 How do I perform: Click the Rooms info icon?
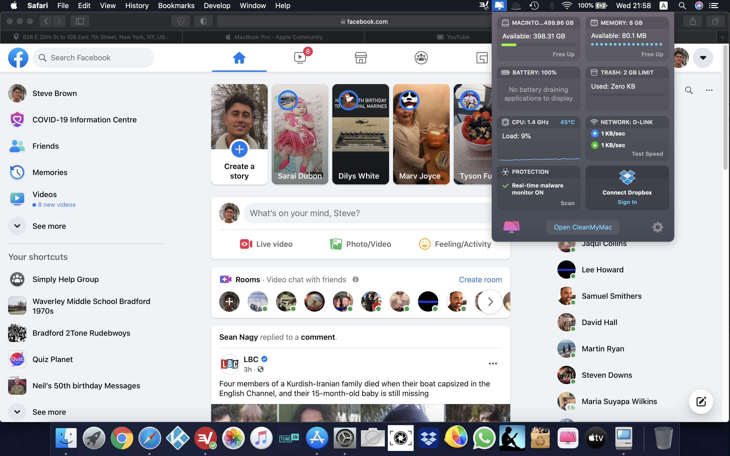[x=356, y=280]
